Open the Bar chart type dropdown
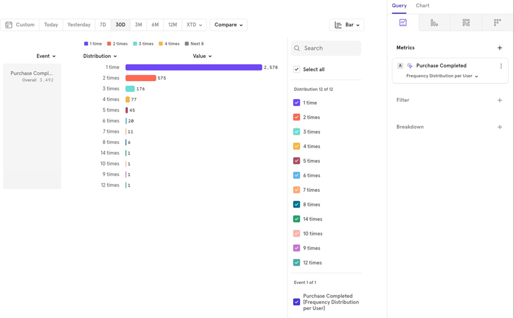The height and width of the screenshot is (318, 514). 347,25
